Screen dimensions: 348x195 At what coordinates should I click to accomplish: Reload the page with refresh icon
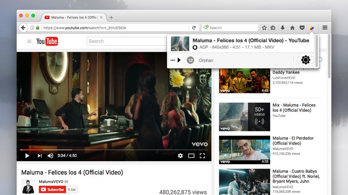(194, 28)
